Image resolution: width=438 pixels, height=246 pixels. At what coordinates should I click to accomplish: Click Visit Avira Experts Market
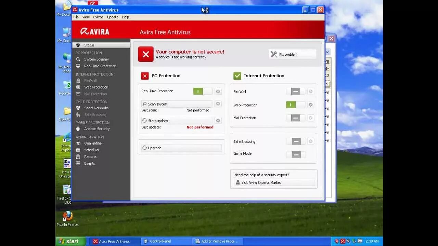click(x=275, y=182)
